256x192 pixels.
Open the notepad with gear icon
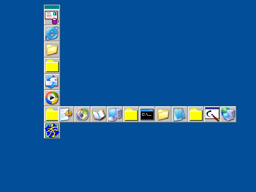click(x=66, y=114)
